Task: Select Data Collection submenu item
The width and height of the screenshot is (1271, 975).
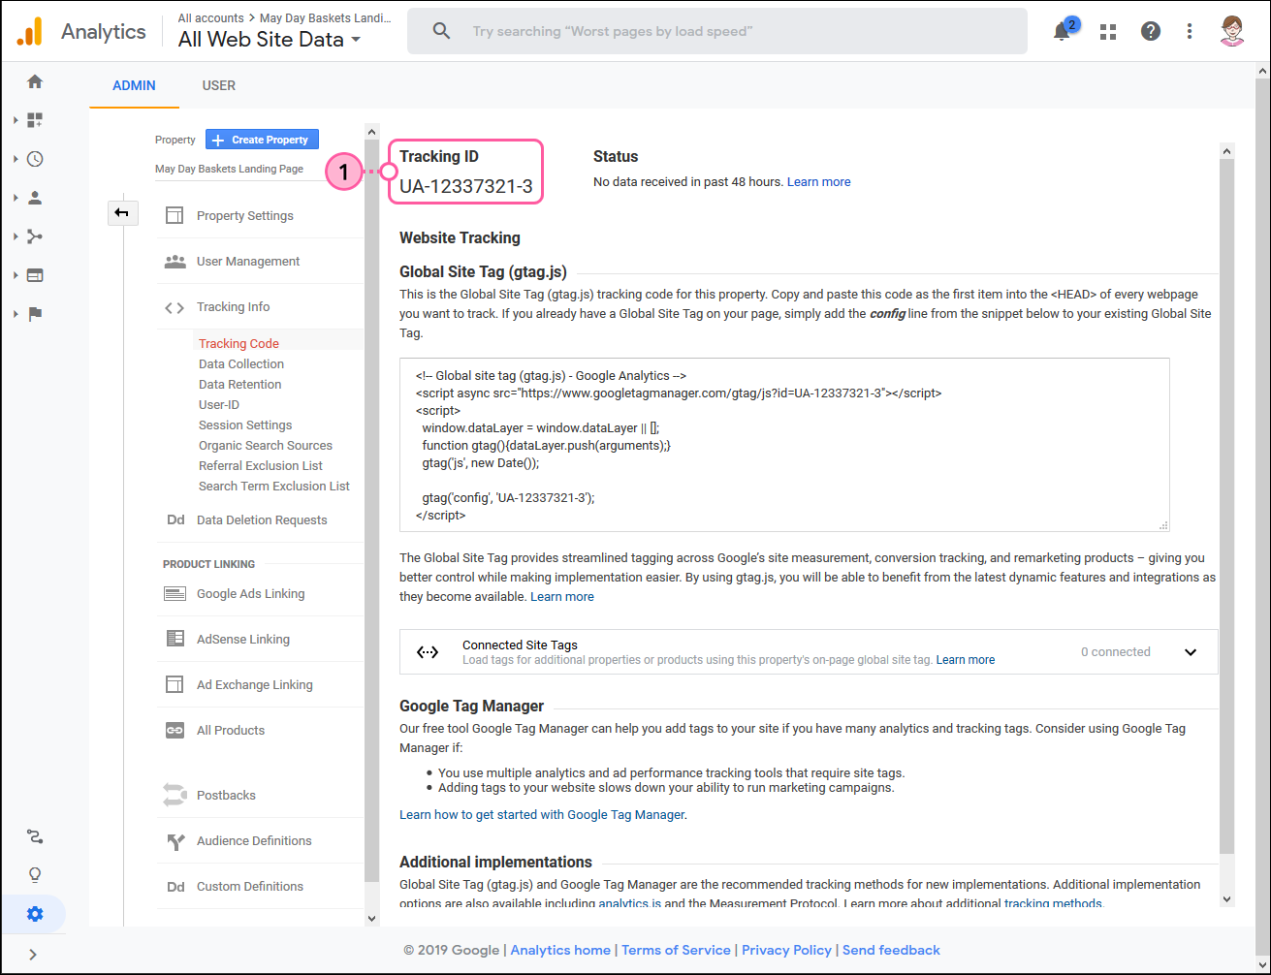Action: pos(241,363)
